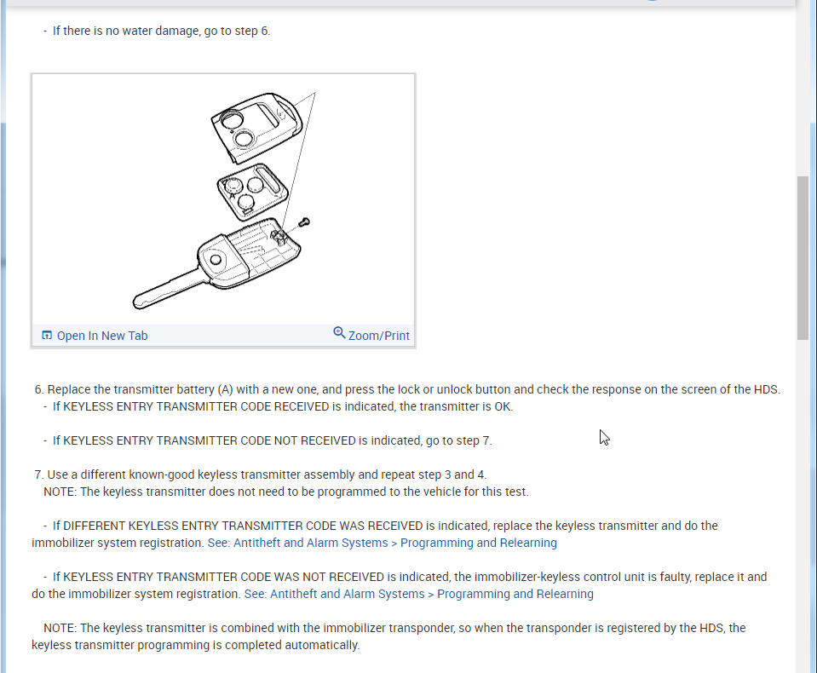Click the 'CODE RECEIVED is indicated, the transmitter is OK' line
Viewport: 817px width, 673px height.
[x=283, y=407]
